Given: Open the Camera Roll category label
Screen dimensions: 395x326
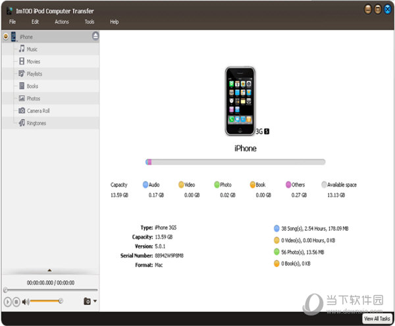Looking at the screenshot, I should point(38,111).
